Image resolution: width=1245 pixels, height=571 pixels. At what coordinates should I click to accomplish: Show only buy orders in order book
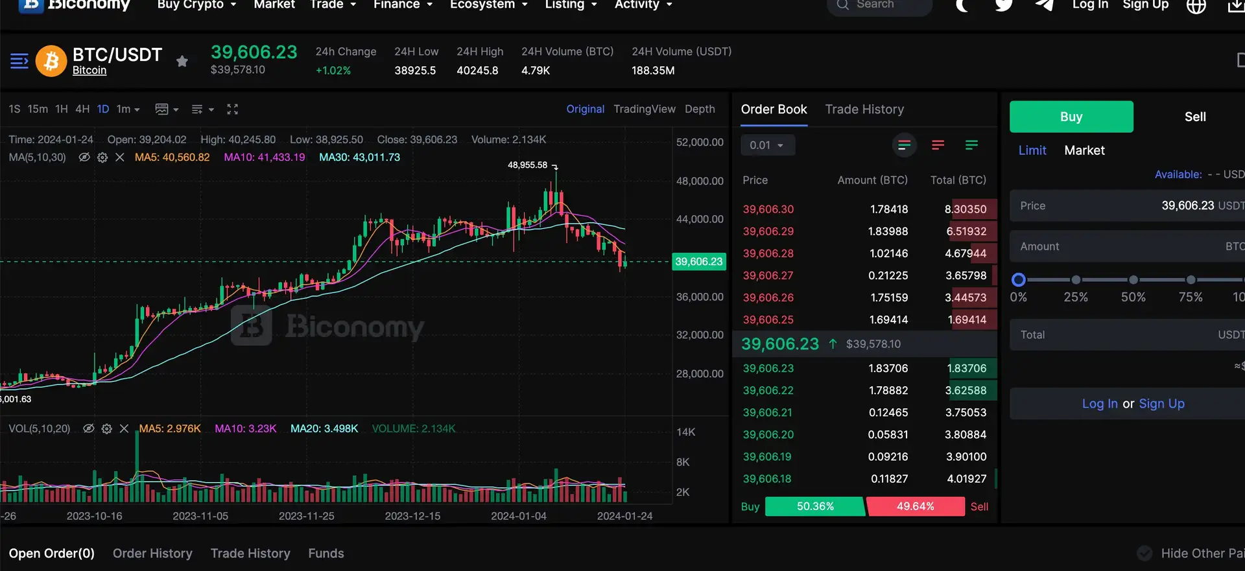971,145
